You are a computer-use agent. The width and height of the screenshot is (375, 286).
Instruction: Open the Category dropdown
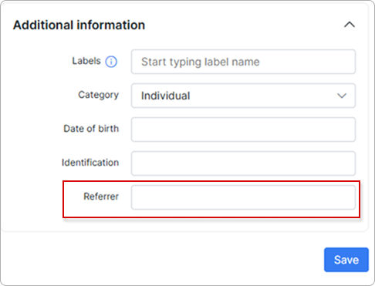click(x=243, y=96)
